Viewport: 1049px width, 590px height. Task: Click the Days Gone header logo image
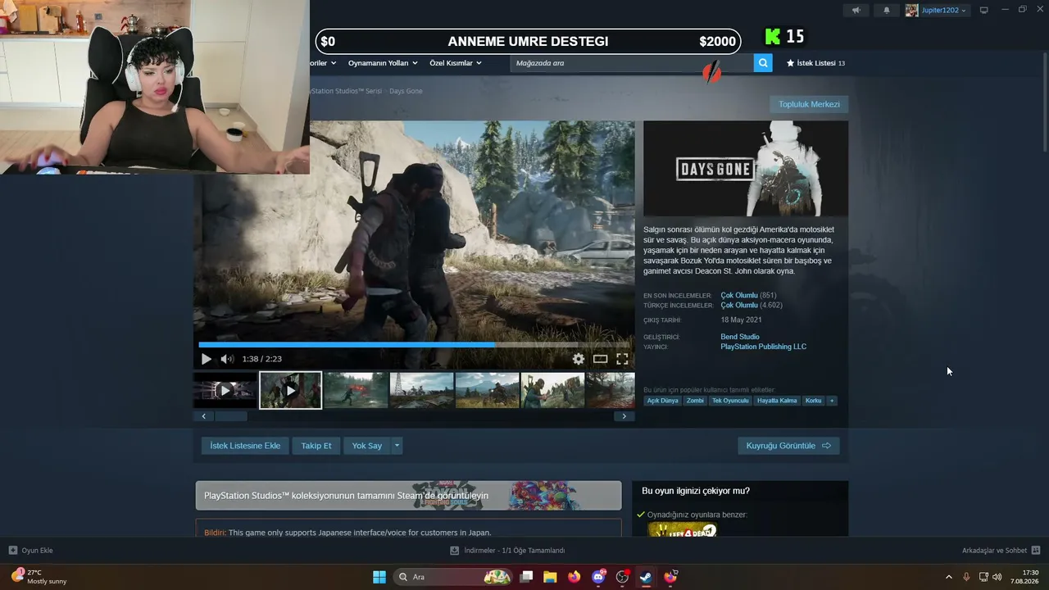click(x=746, y=169)
